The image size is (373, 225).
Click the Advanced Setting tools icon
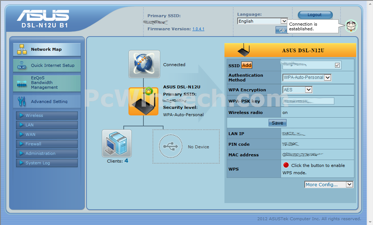click(22, 102)
